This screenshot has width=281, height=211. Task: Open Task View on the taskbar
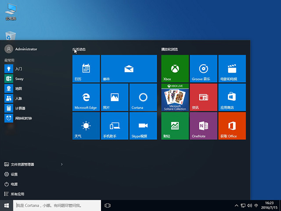108,205
